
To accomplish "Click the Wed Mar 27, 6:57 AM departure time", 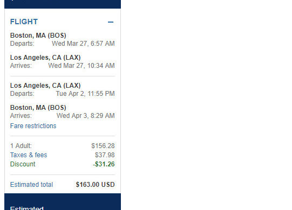I will (x=83, y=44).
